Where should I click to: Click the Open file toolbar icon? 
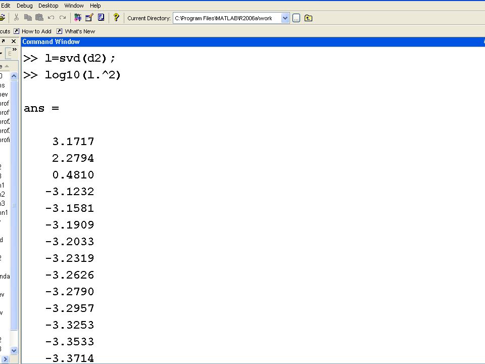[2, 18]
